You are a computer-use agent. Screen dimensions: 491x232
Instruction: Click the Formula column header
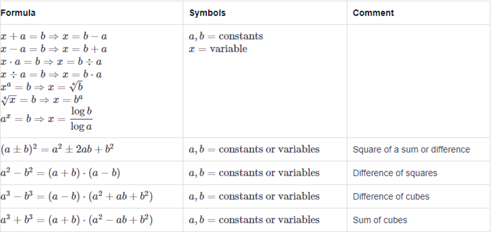[18, 13]
